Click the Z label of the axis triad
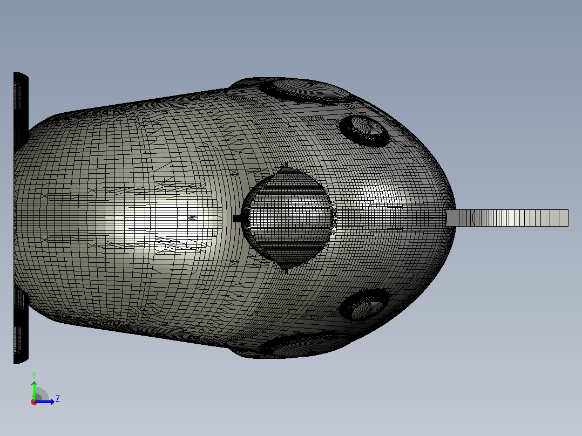 click(58, 399)
